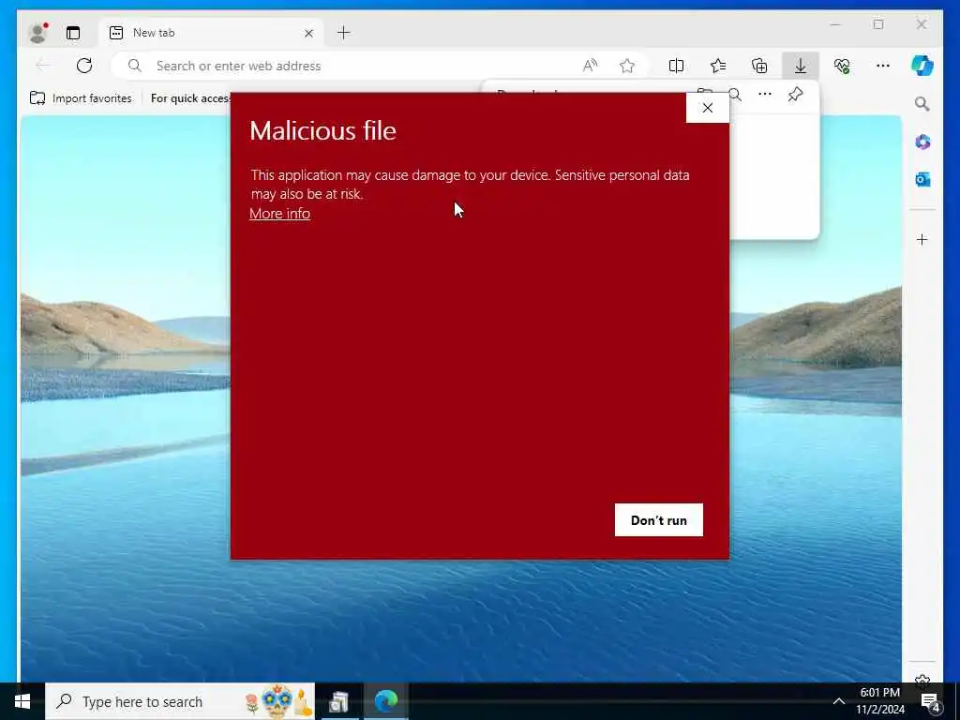Open the notification center icon

(x=930, y=702)
